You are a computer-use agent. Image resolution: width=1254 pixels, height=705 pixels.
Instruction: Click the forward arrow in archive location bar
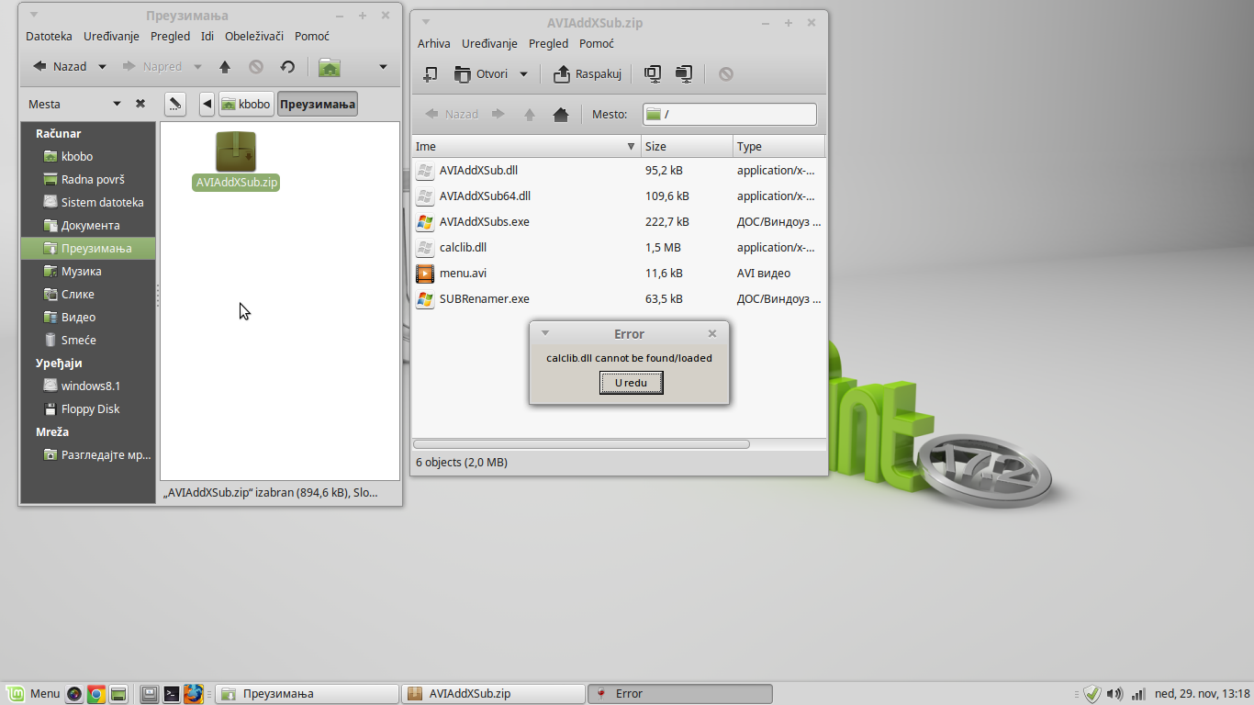tap(498, 115)
